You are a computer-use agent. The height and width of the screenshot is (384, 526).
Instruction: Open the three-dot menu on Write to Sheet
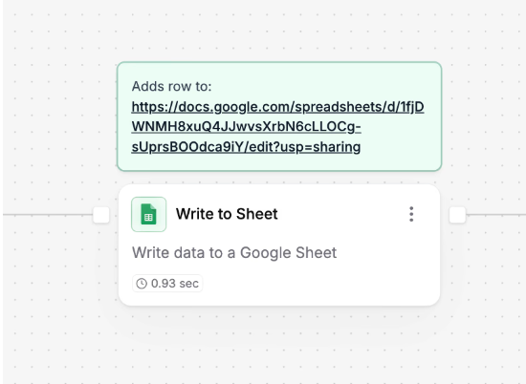point(411,214)
